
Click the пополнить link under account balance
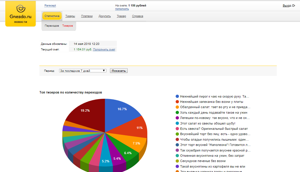(122, 9)
